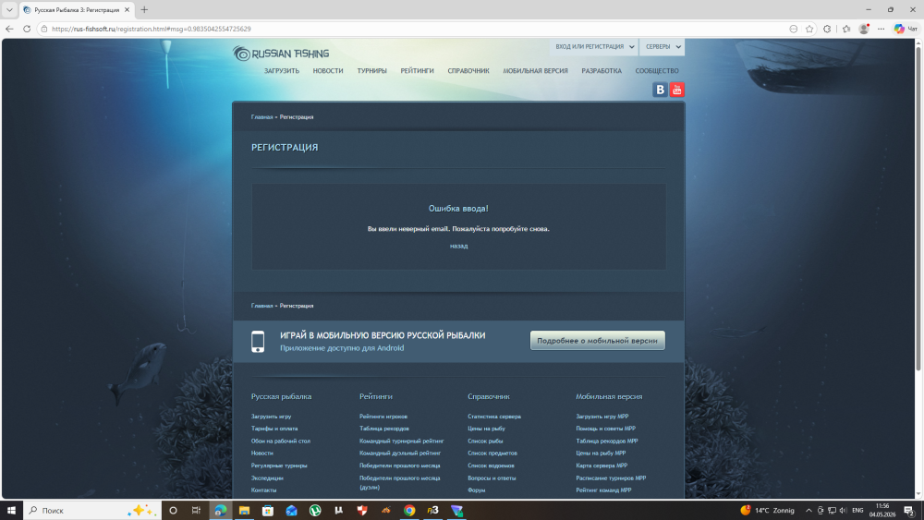
Task: Open the YouTube channel icon
Action: tap(677, 90)
